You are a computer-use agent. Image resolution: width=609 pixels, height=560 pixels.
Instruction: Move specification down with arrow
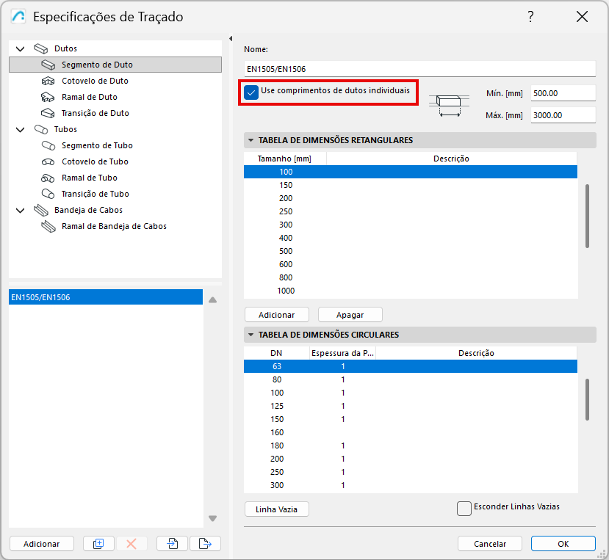point(213,518)
